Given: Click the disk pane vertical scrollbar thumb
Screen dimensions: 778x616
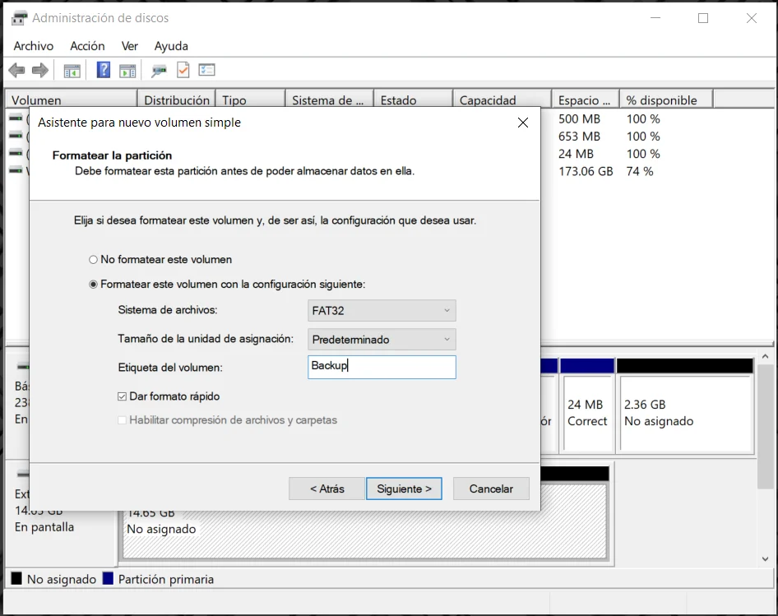Looking at the screenshot, I should tap(765, 427).
